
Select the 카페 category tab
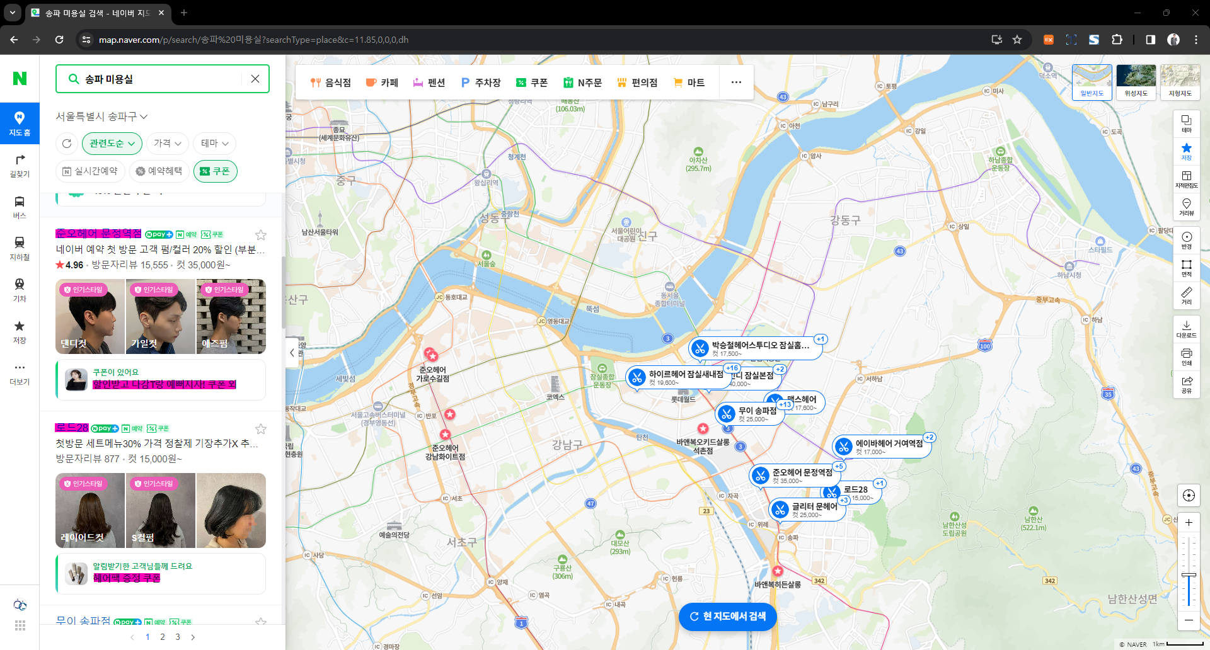click(x=382, y=83)
